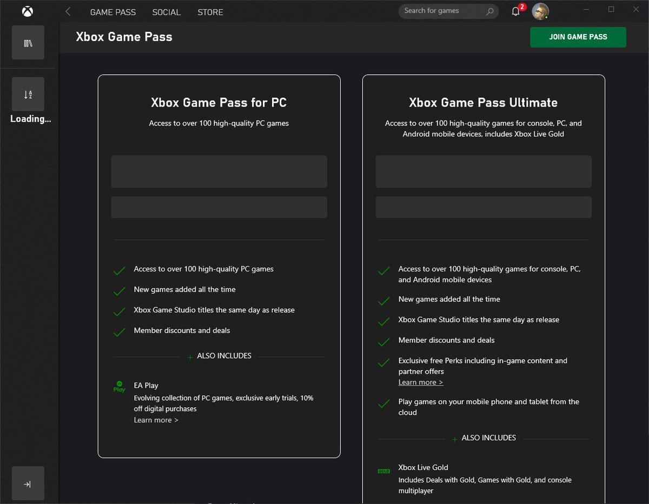Image resolution: width=649 pixels, height=504 pixels.
Task: Open the STORE tab
Action: [210, 12]
